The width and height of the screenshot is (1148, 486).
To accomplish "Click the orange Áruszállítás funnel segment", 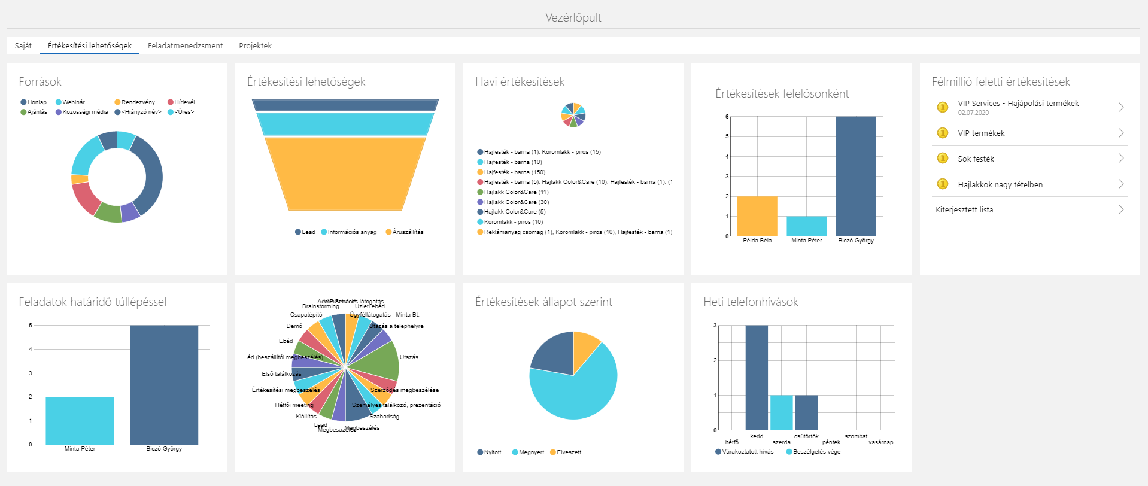I will pyautogui.click(x=345, y=174).
